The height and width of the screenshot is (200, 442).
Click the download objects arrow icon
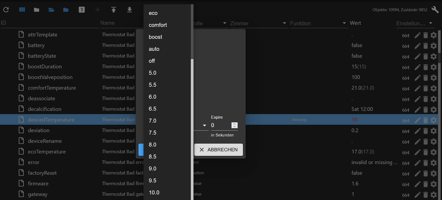129,10
